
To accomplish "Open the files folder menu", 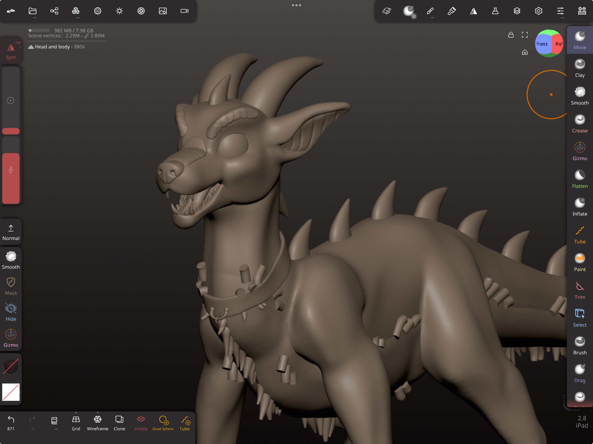I will (x=33, y=11).
